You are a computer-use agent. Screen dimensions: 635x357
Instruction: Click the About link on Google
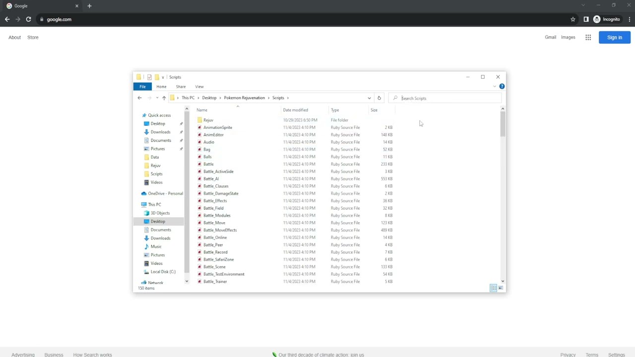(x=14, y=37)
